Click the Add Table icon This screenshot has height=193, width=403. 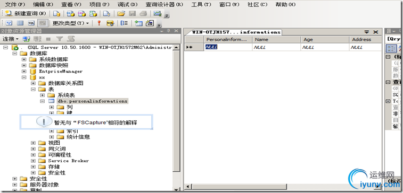click(138, 23)
